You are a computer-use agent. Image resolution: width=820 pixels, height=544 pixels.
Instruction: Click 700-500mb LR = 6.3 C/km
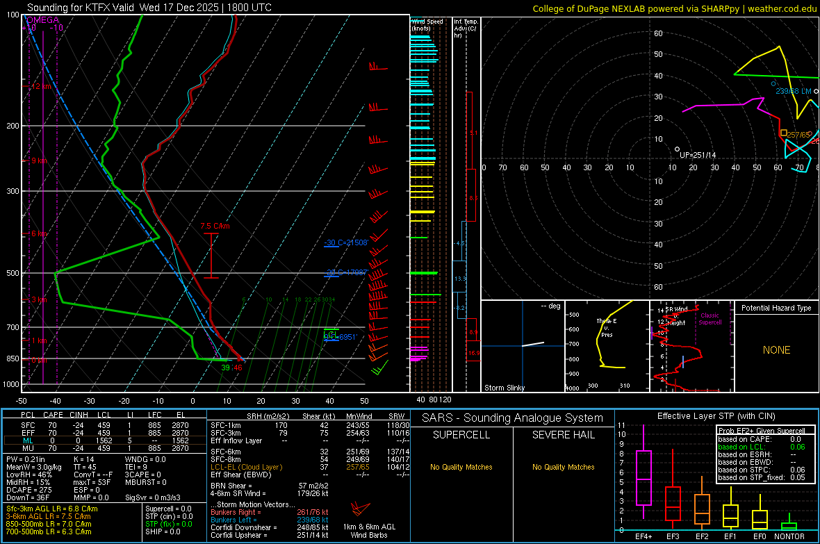(x=49, y=531)
